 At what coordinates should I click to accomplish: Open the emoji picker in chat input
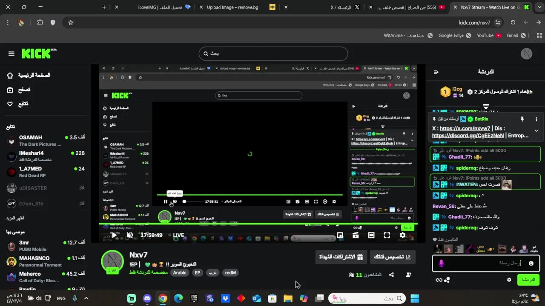point(531,263)
